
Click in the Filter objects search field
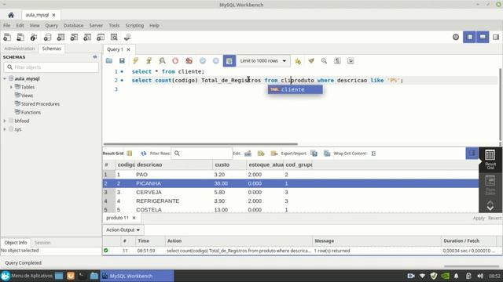click(51, 67)
